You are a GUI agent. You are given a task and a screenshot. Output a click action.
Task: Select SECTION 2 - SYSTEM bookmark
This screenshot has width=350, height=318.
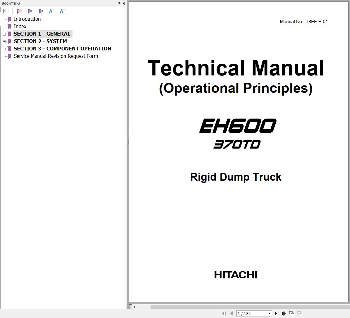point(40,41)
